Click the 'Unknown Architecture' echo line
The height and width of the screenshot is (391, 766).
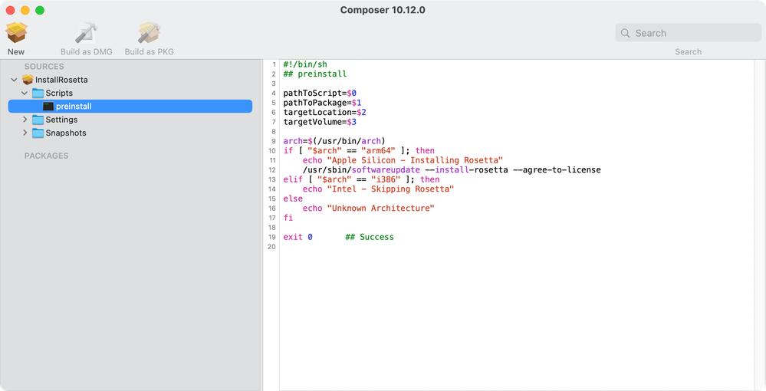368,209
